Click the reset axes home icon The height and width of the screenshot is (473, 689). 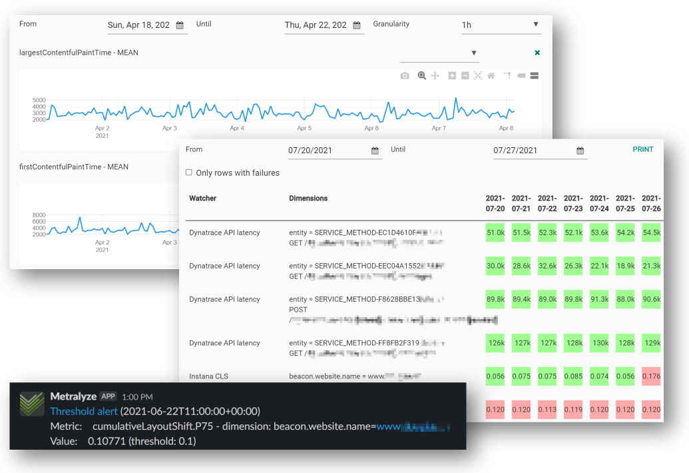click(x=491, y=75)
